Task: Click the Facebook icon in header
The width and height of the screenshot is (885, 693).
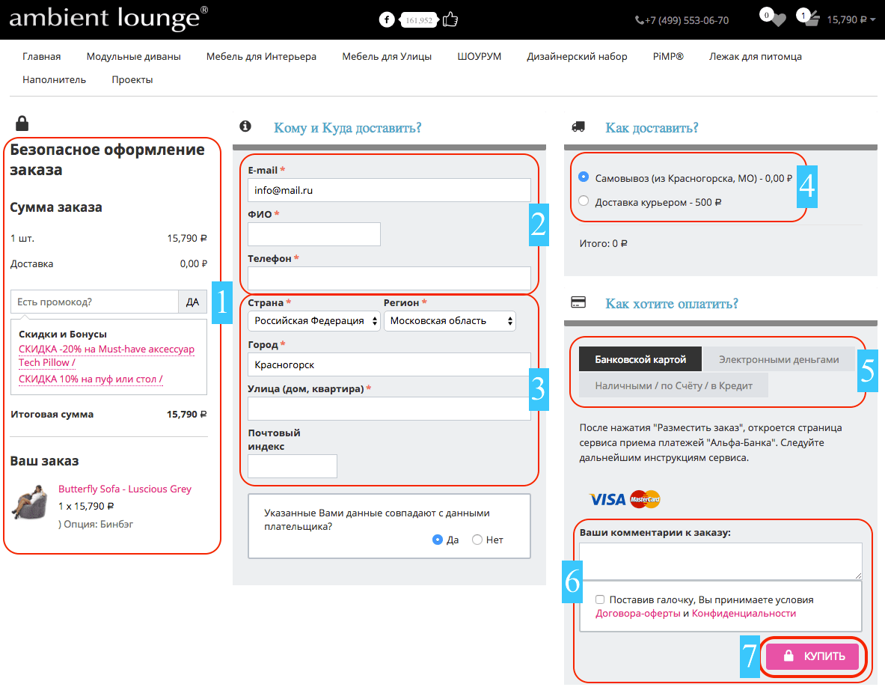Action: 387,19
